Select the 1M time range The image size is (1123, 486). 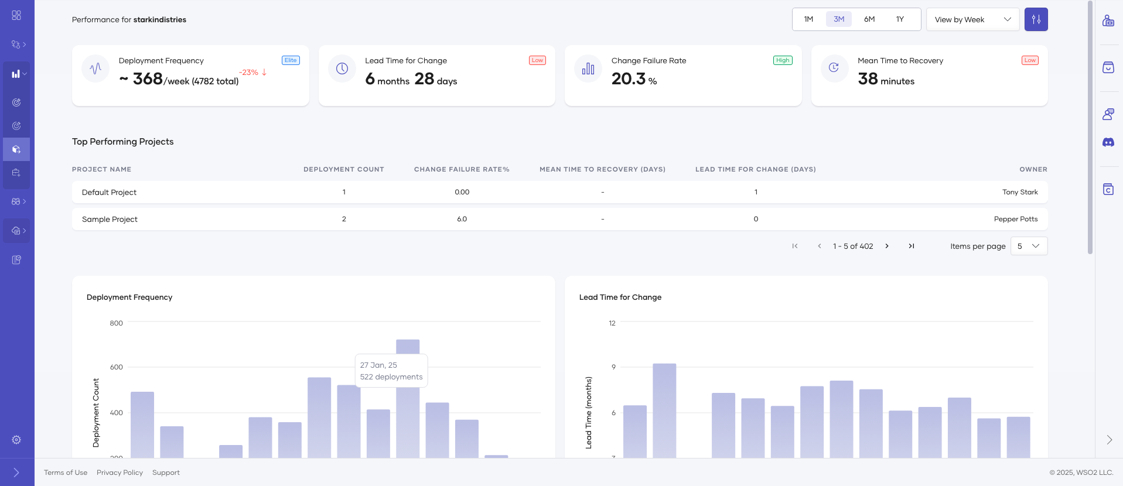coord(808,19)
